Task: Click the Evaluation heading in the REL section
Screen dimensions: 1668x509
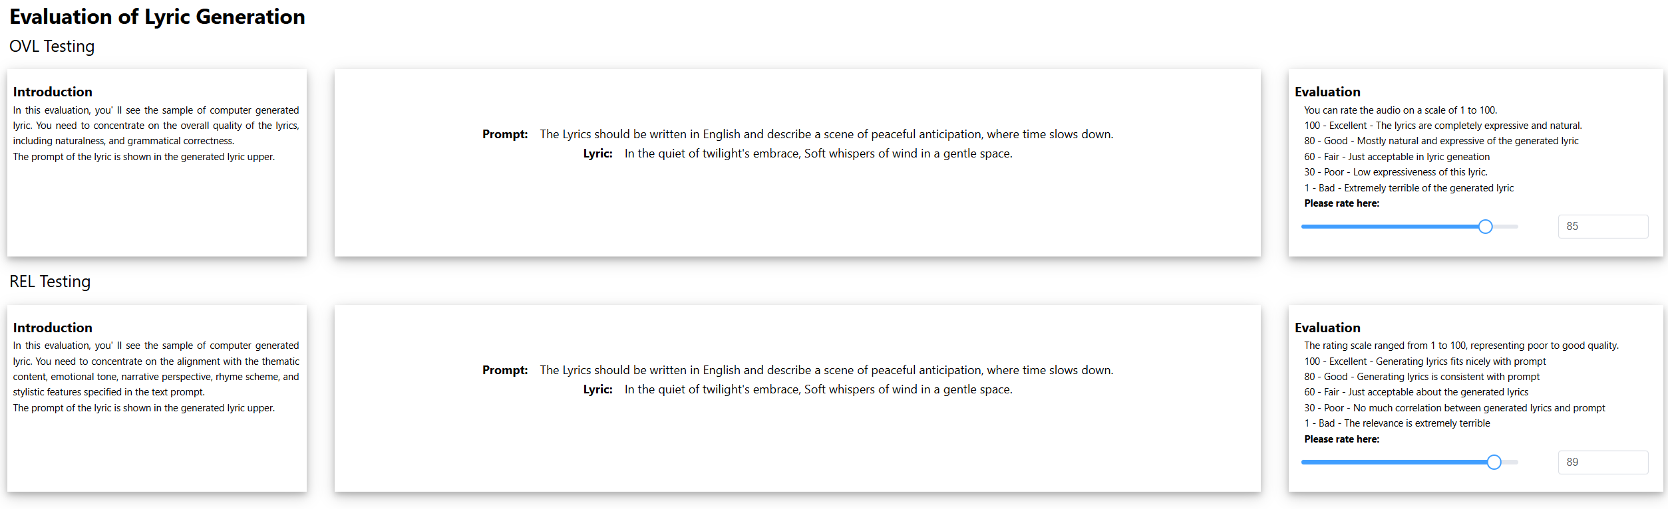Action: (1327, 328)
